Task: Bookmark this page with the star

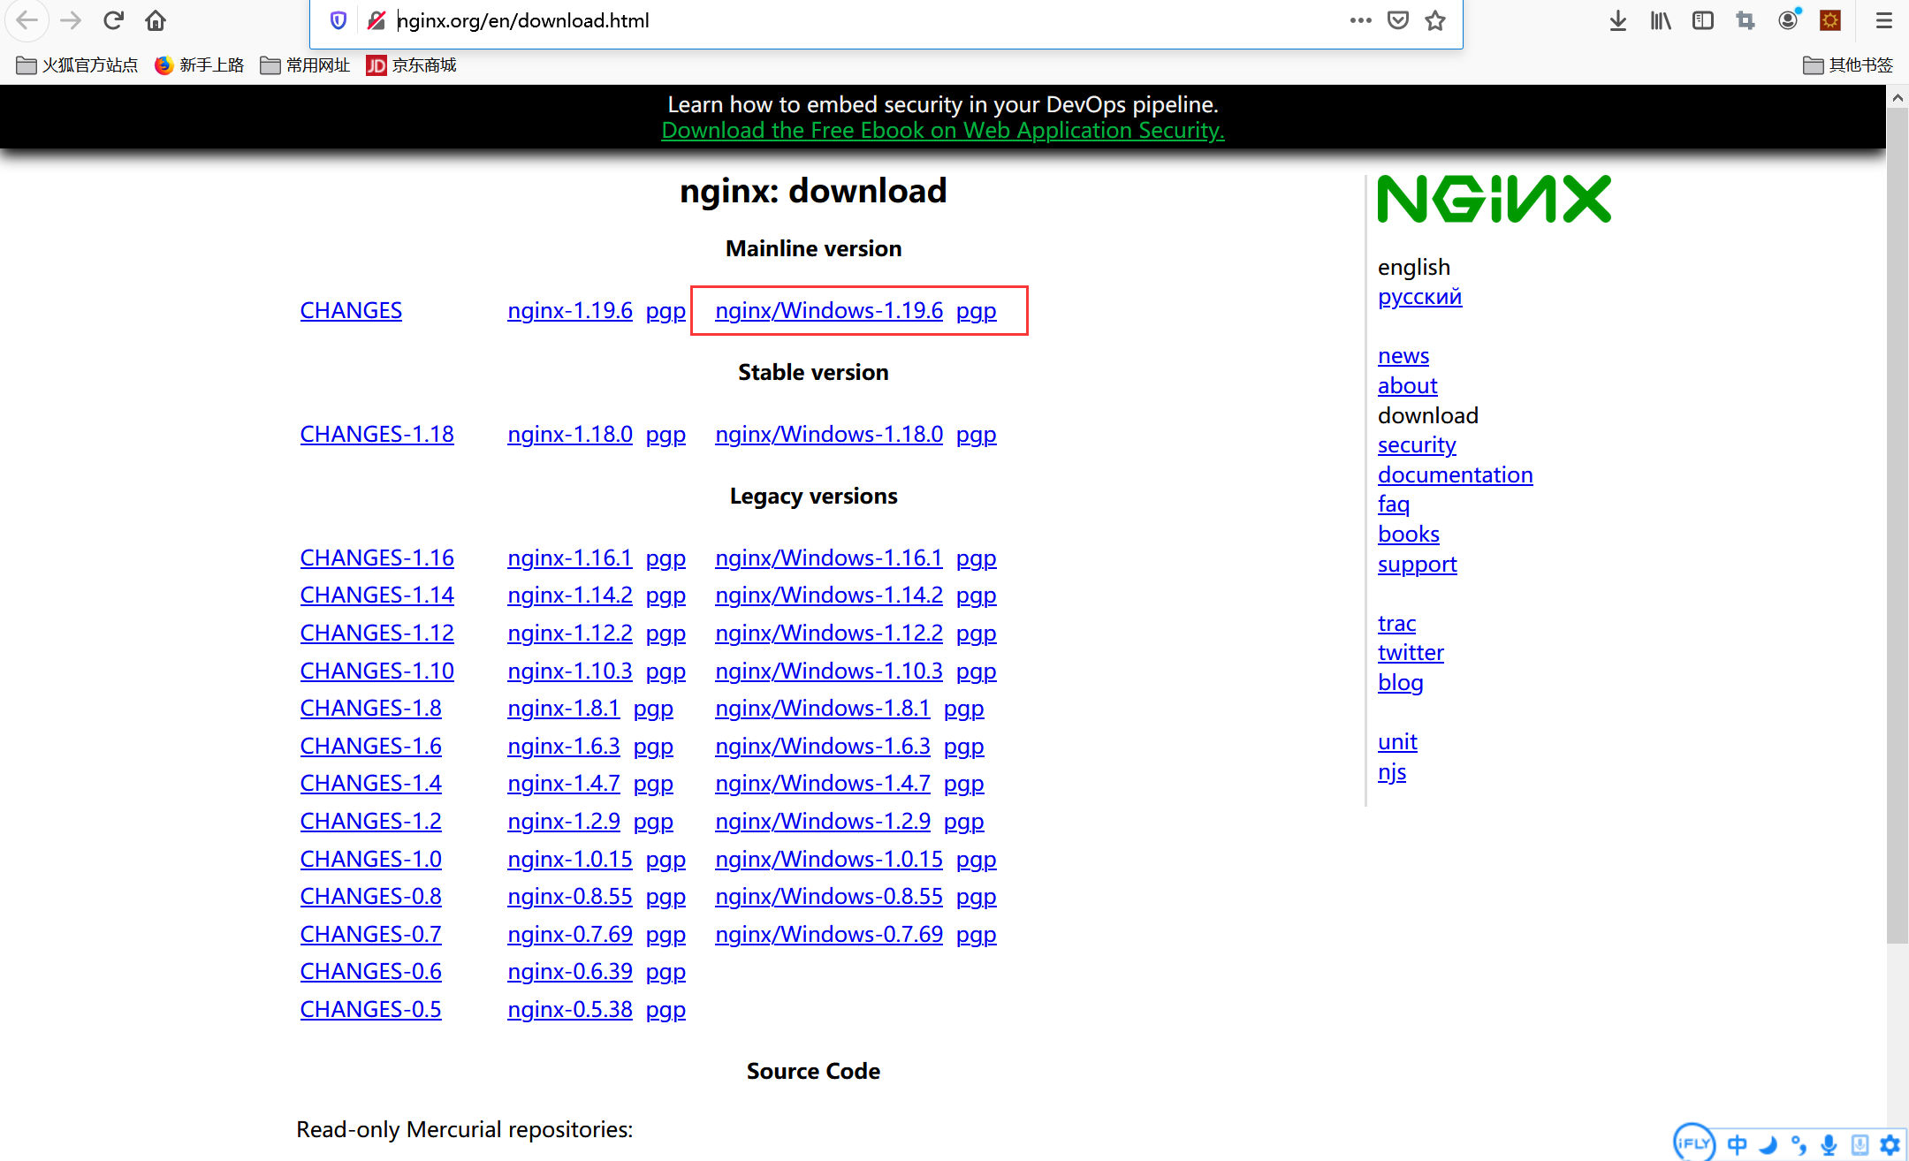Action: tap(1435, 20)
